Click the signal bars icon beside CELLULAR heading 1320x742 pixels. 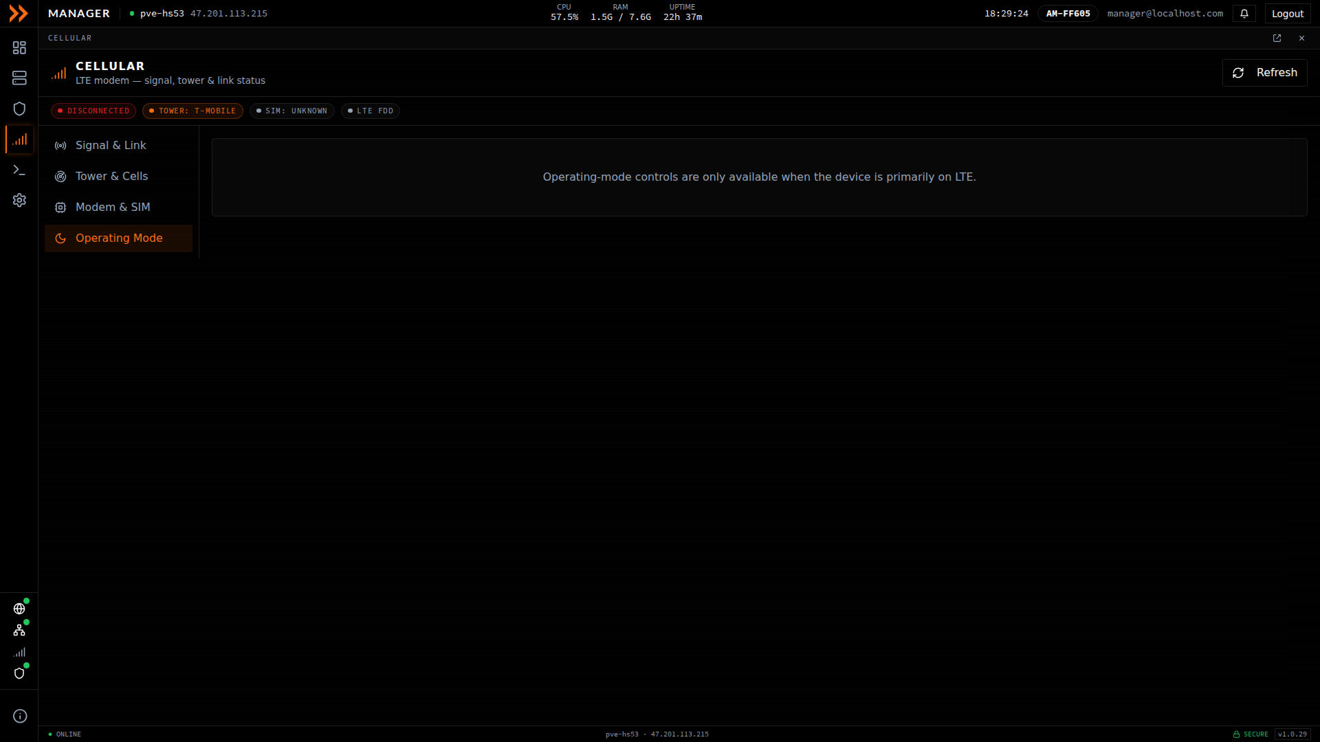(x=59, y=74)
